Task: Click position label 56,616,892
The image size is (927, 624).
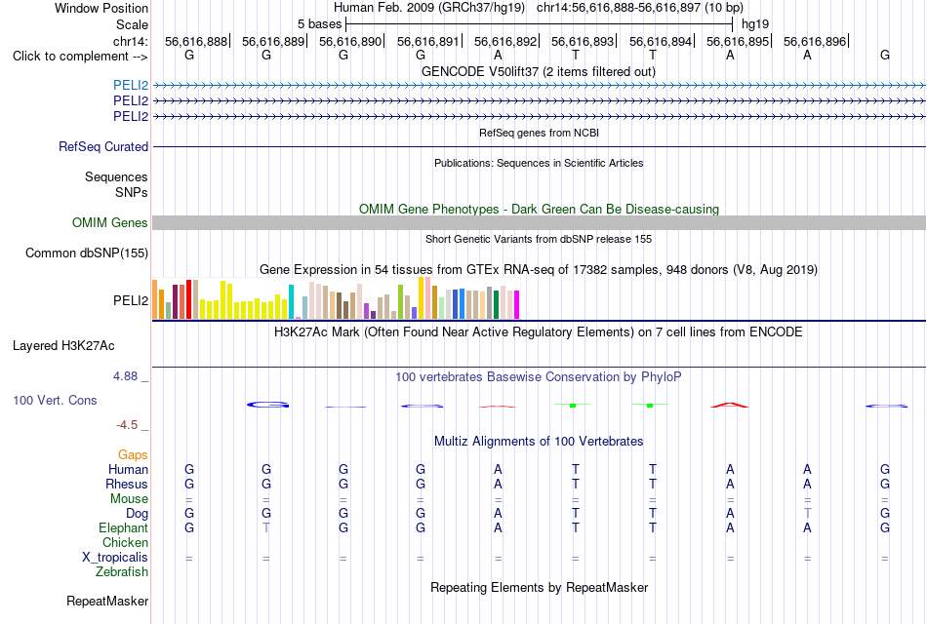Action: point(505,41)
